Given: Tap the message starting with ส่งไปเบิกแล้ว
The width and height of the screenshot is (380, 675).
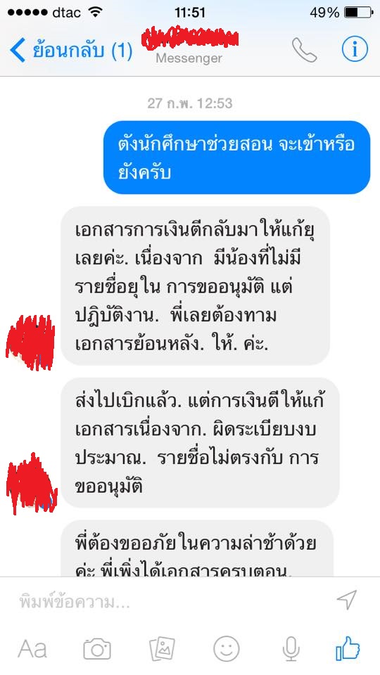Looking at the screenshot, I should [x=201, y=444].
